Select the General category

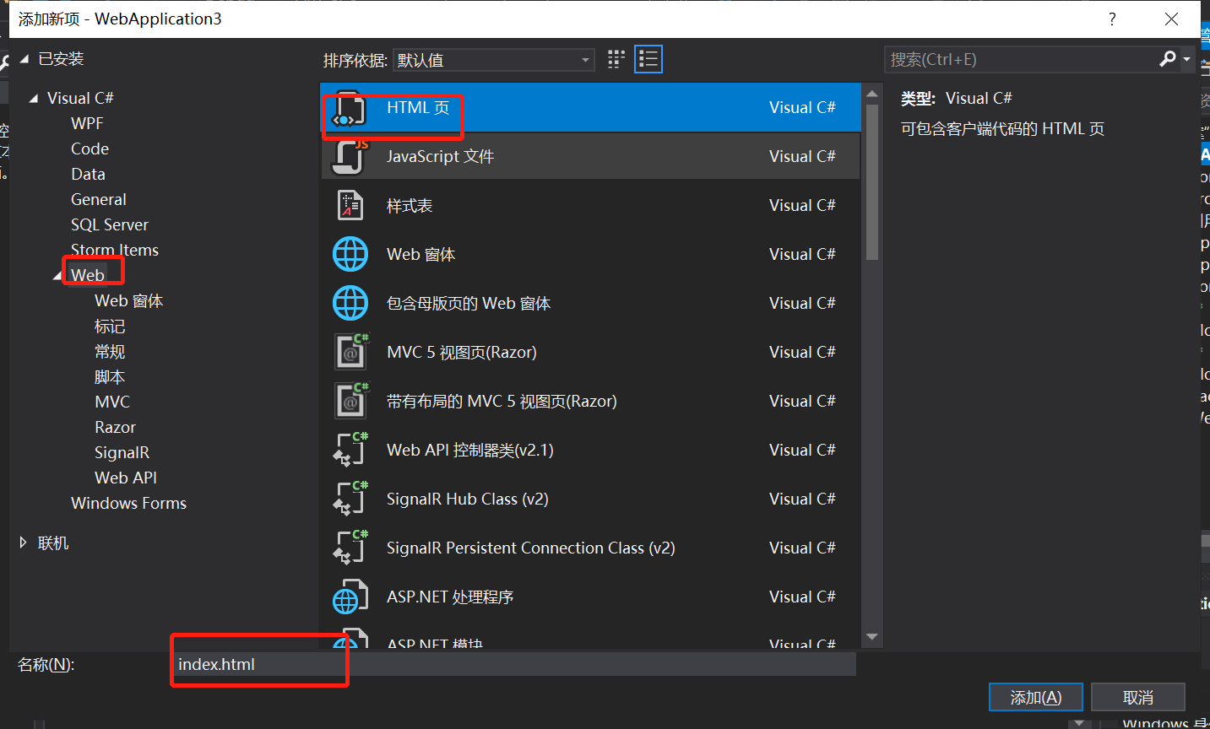[99, 199]
